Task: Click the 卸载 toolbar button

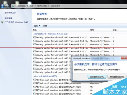Action: point(45,26)
